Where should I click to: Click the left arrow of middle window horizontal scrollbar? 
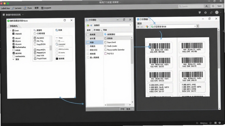(105, 105)
